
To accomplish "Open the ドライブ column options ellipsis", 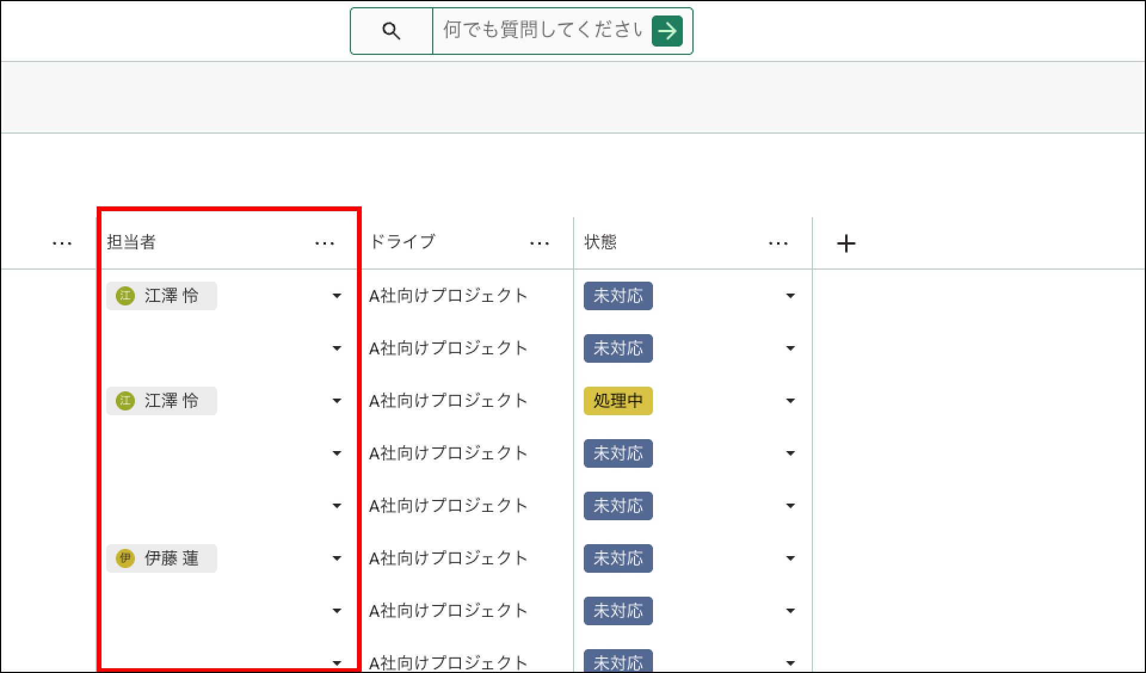I will (x=540, y=243).
